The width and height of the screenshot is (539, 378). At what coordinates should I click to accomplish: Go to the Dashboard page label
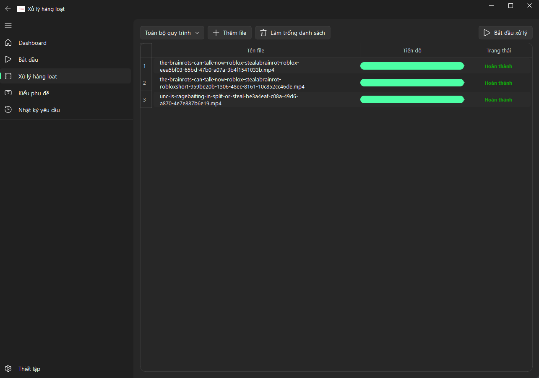pyautogui.click(x=32, y=43)
